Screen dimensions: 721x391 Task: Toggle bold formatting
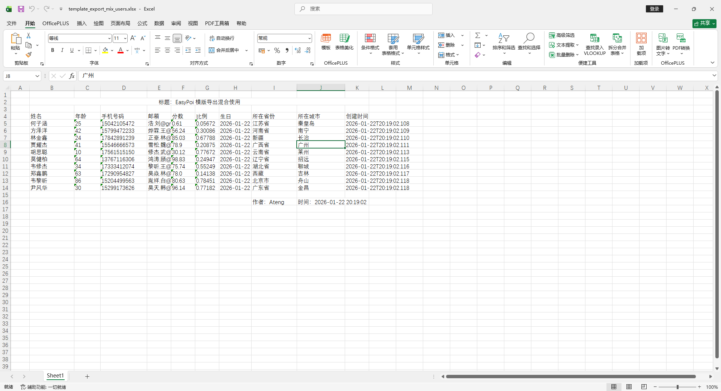(53, 50)
